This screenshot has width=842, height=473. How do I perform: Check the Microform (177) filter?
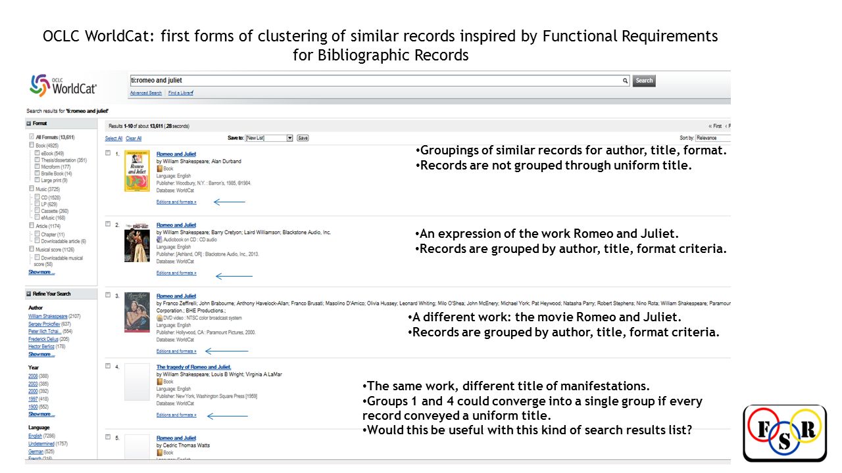(x=37, y=167)
